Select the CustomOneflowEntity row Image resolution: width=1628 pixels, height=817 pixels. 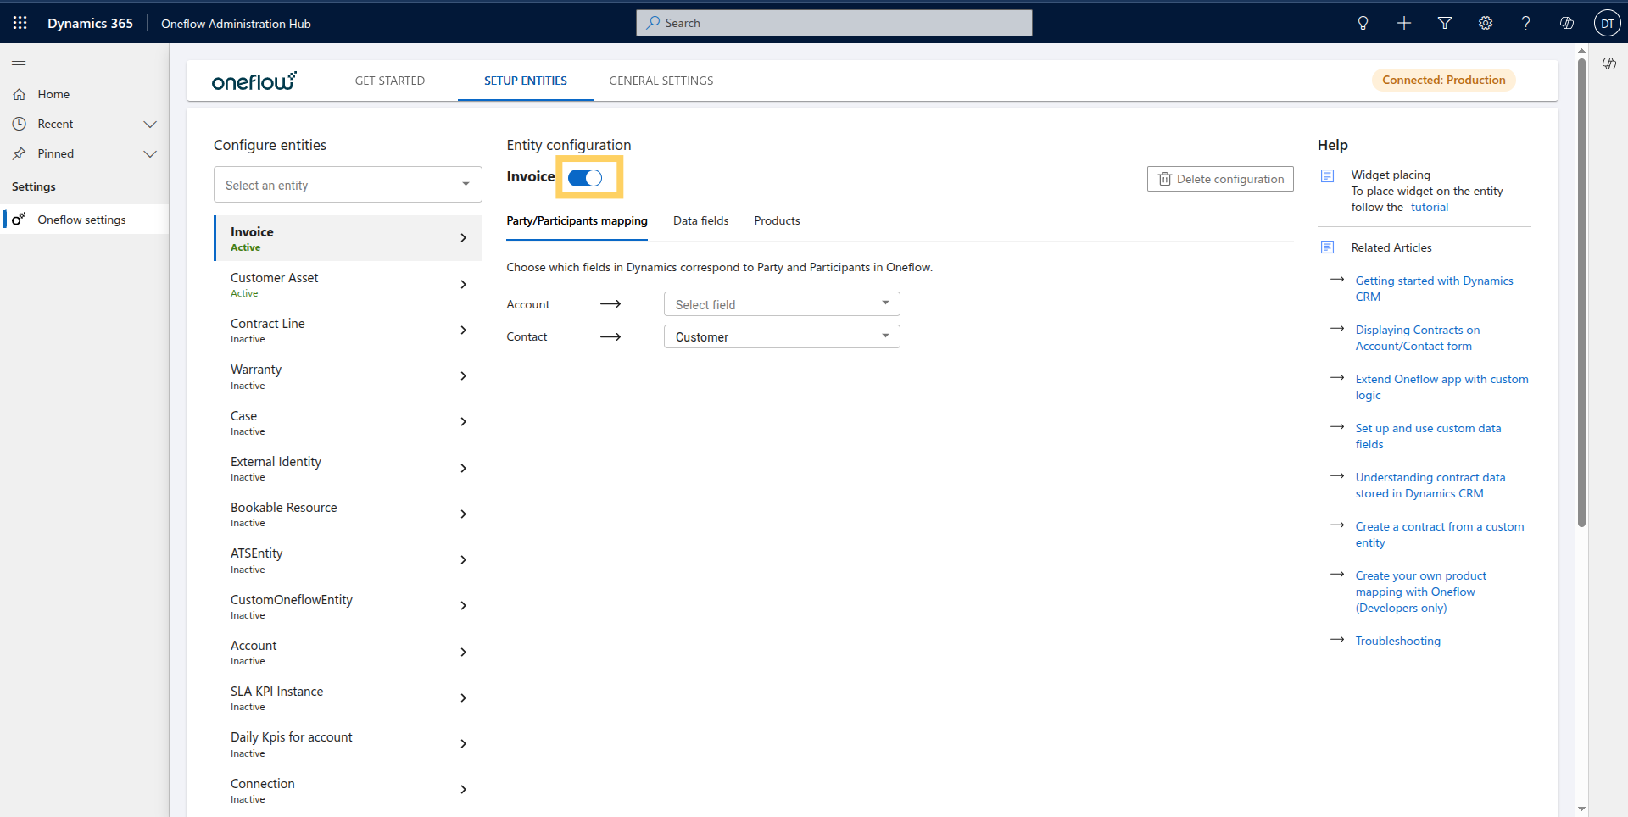click(348, 606)
